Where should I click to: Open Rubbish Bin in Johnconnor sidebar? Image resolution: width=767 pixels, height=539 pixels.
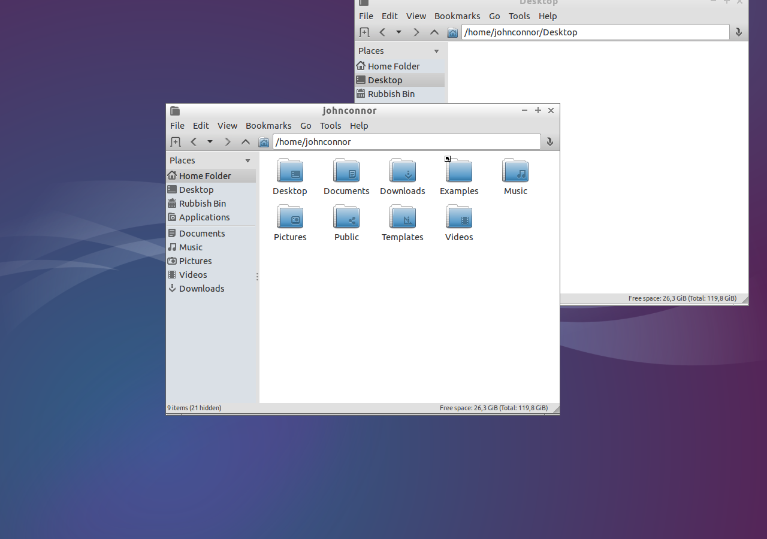point(211,204)
